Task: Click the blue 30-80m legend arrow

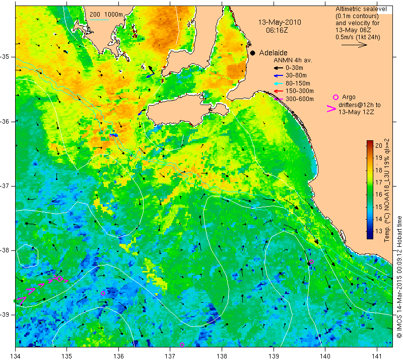Action: [x=279, y=76]
